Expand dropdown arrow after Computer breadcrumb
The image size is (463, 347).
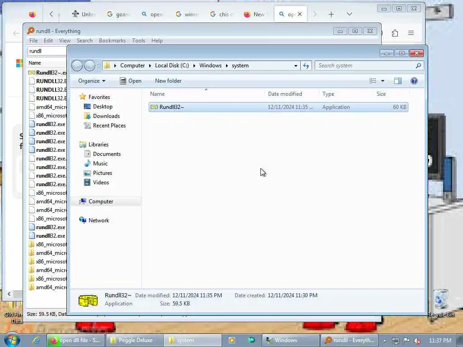coord(150,66)
